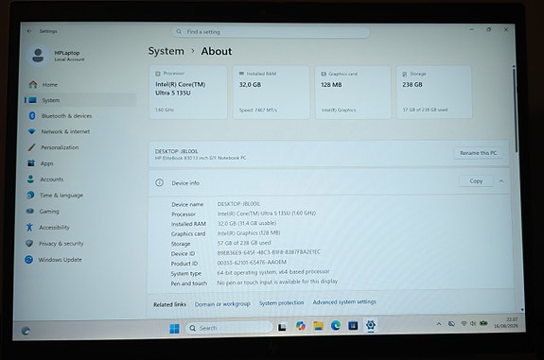The image size is (544, 360).
Task: Click the Device info circled-i icon
Action: [x=159, y=182]
